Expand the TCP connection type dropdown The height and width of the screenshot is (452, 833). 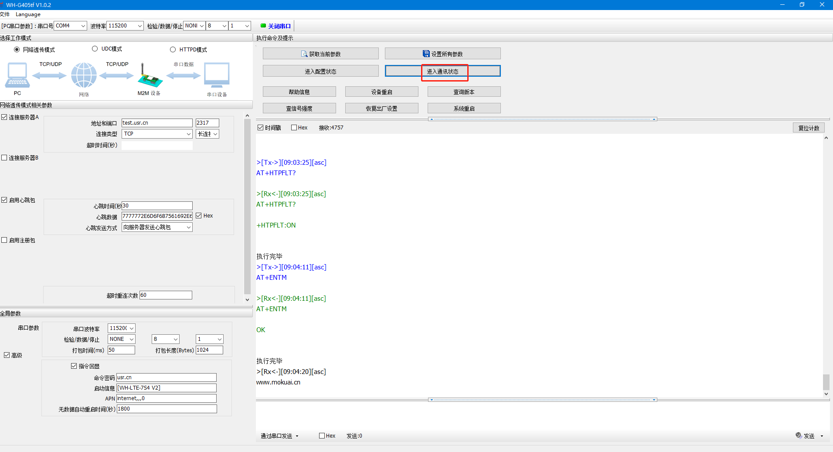(x=188, y=134)
